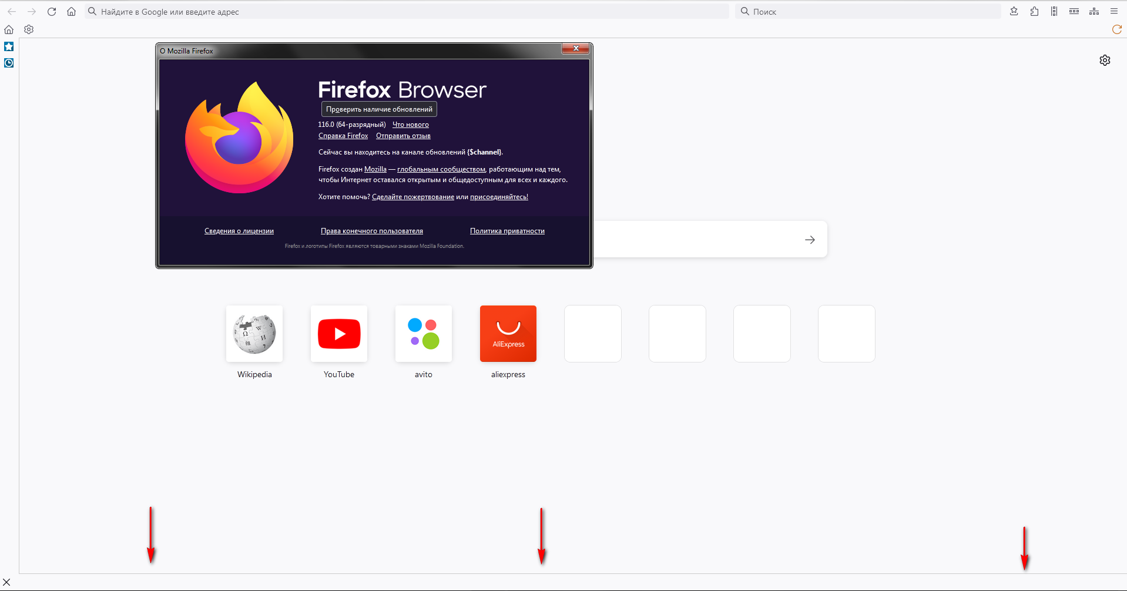Click the browser forward arrow
Screen dimensions: 1127x591
(32, 12)
